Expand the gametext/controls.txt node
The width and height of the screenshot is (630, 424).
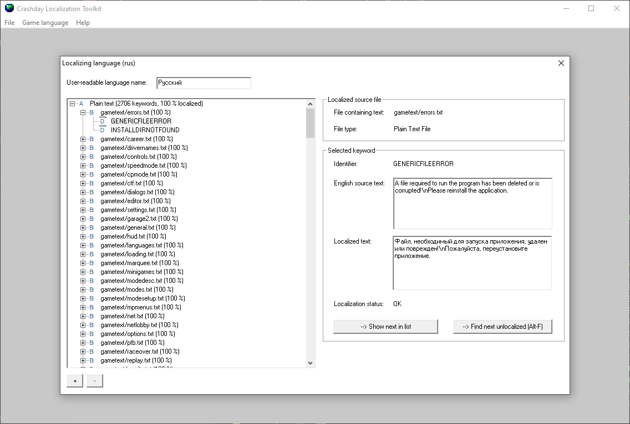tap(83, 157)
